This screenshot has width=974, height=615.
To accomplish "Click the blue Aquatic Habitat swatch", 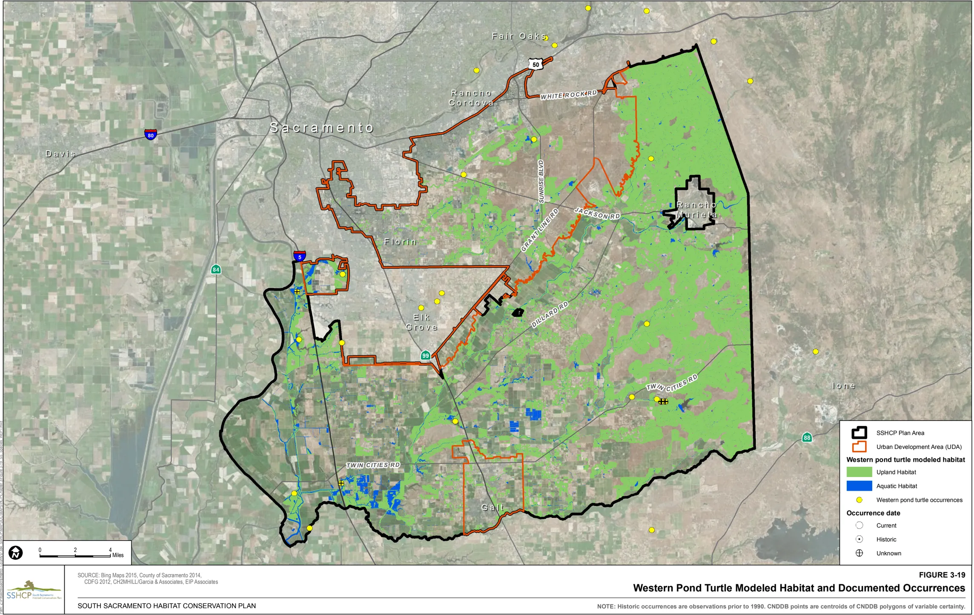I will coord(859,486).
